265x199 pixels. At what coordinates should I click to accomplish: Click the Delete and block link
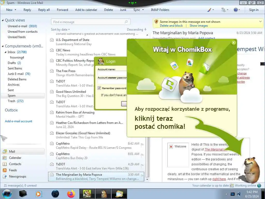[x=171, y=26]
